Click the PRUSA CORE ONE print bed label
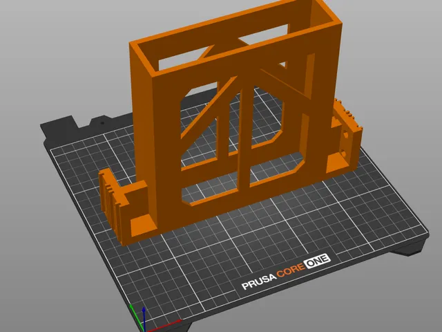 point(286,271)
